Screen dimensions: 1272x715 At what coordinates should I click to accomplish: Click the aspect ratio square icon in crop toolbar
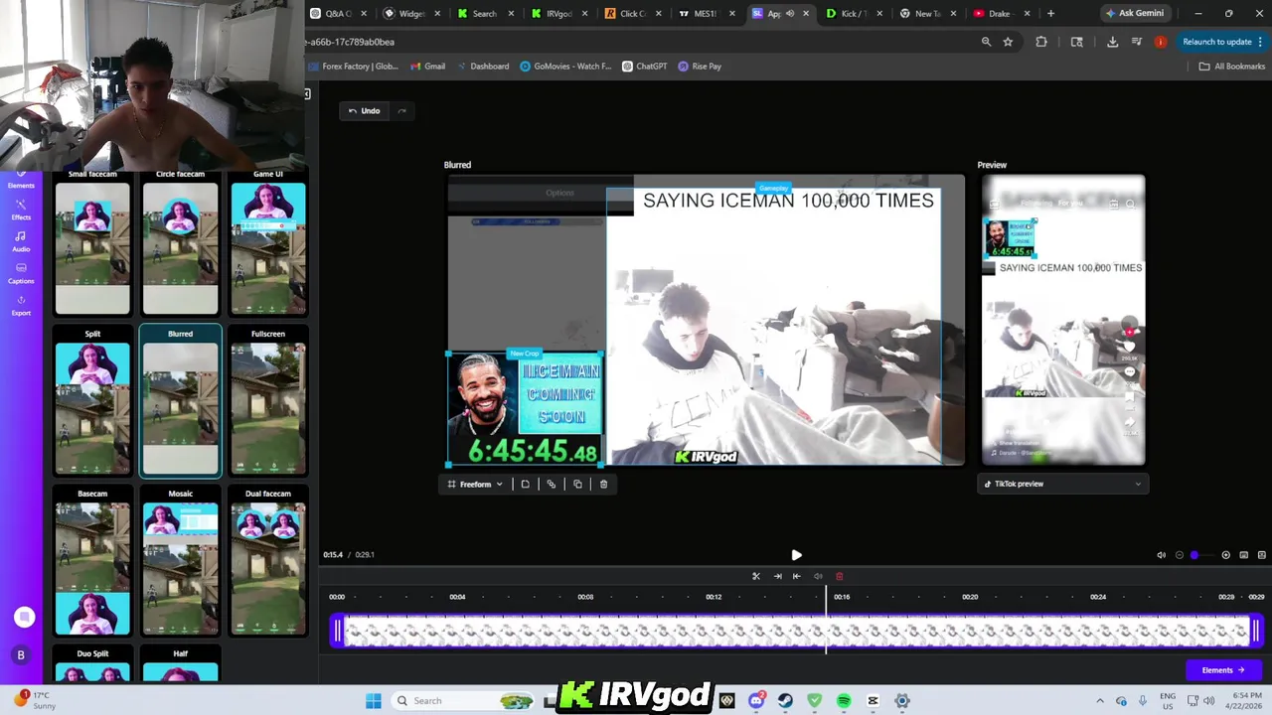(x=526, y=485)
